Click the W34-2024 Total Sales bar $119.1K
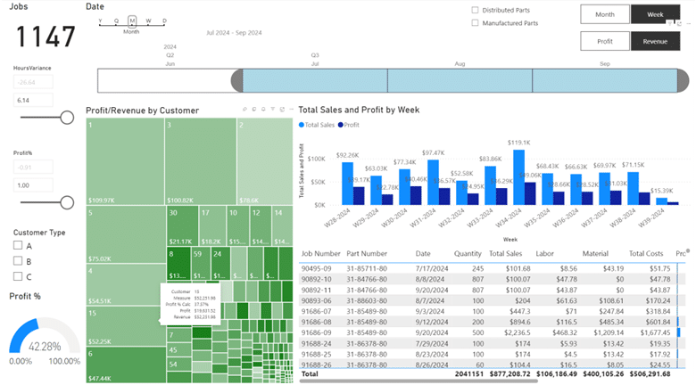The image size is (696, 385). (x=519, y=177)
